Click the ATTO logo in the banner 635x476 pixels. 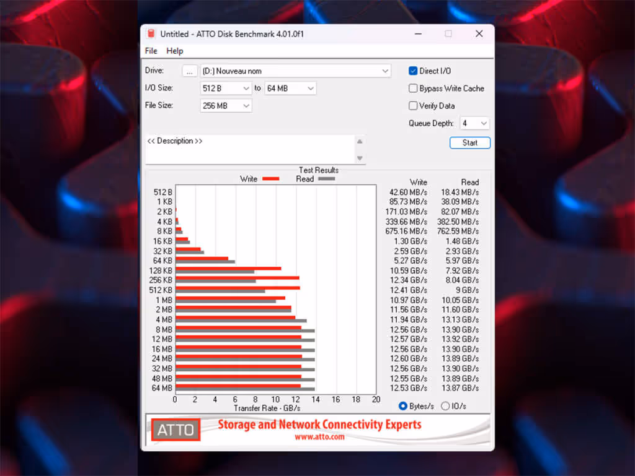[x=175, y=430]
